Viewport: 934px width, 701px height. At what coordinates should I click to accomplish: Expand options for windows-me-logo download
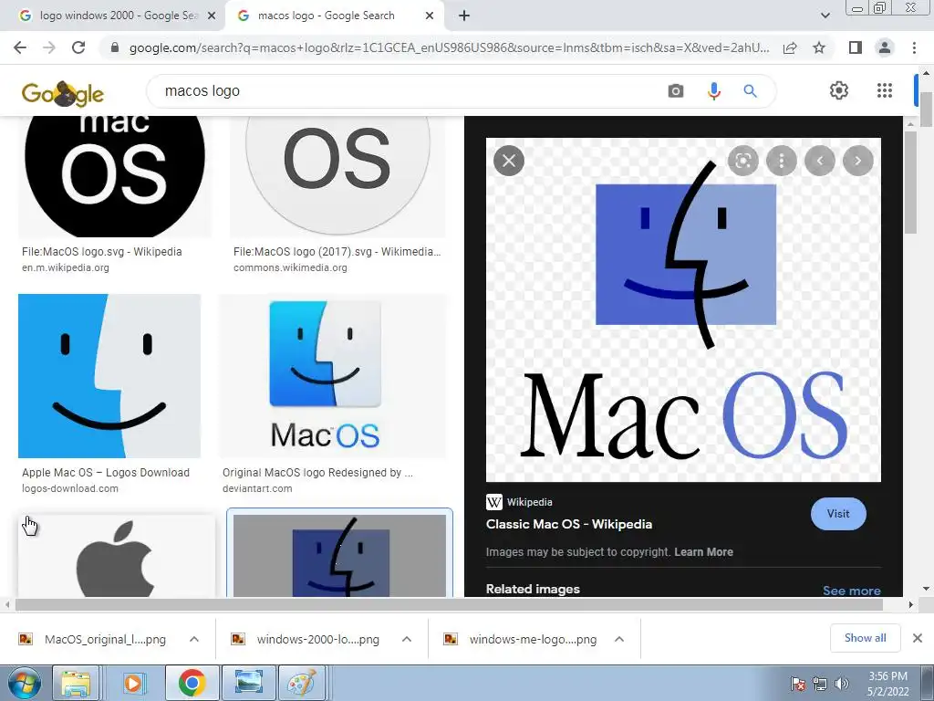click(x=619, y=639)
